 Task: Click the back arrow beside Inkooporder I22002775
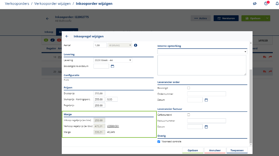47,19
